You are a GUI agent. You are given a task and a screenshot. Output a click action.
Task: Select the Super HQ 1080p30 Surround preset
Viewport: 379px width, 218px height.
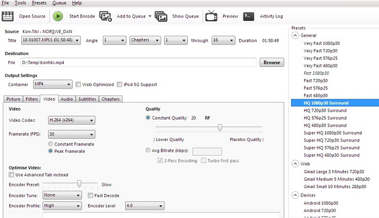[x=332, y=133]
